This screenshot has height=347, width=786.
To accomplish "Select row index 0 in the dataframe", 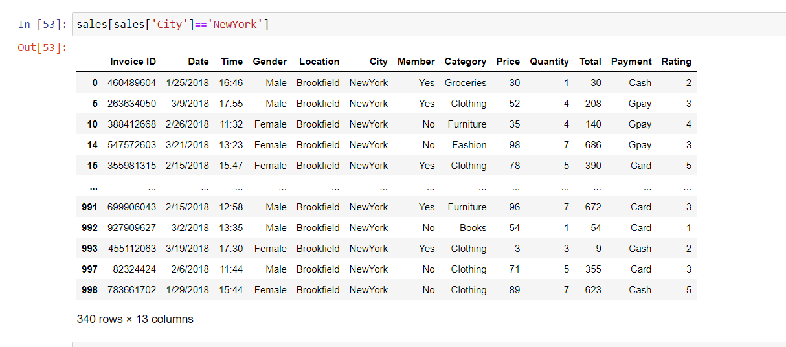I will [x=95, y=83].
